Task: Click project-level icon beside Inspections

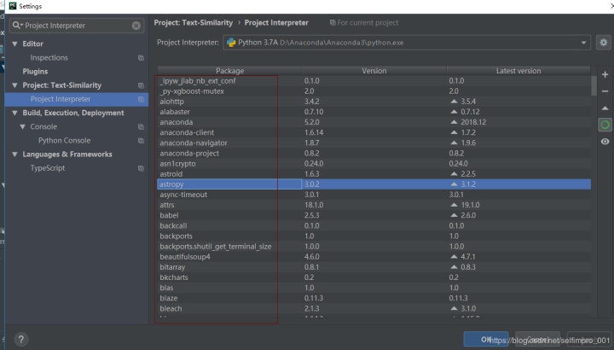Action: coord(141,58)
